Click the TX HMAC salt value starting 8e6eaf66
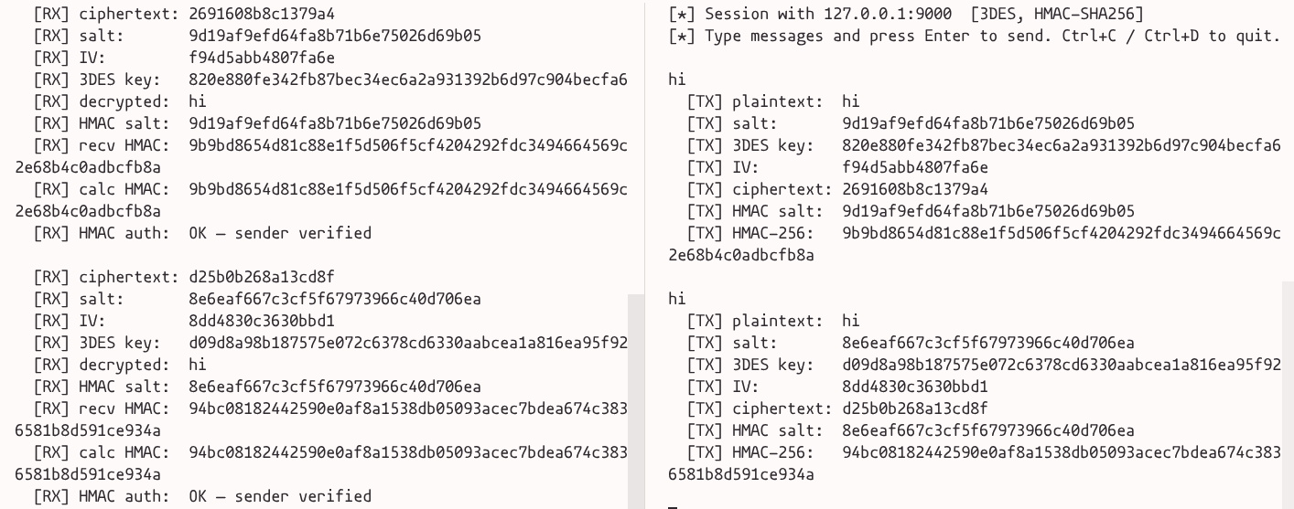The image size is (1294, 509). [x=988, y=430]
